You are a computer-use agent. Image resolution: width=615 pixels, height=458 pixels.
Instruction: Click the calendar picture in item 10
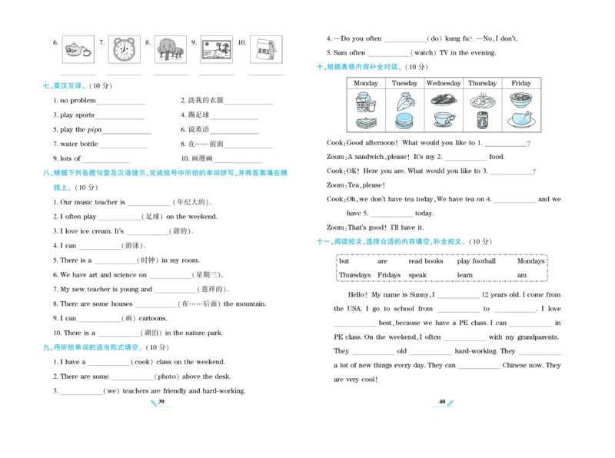pyautogui.click(x=265, y=51)
